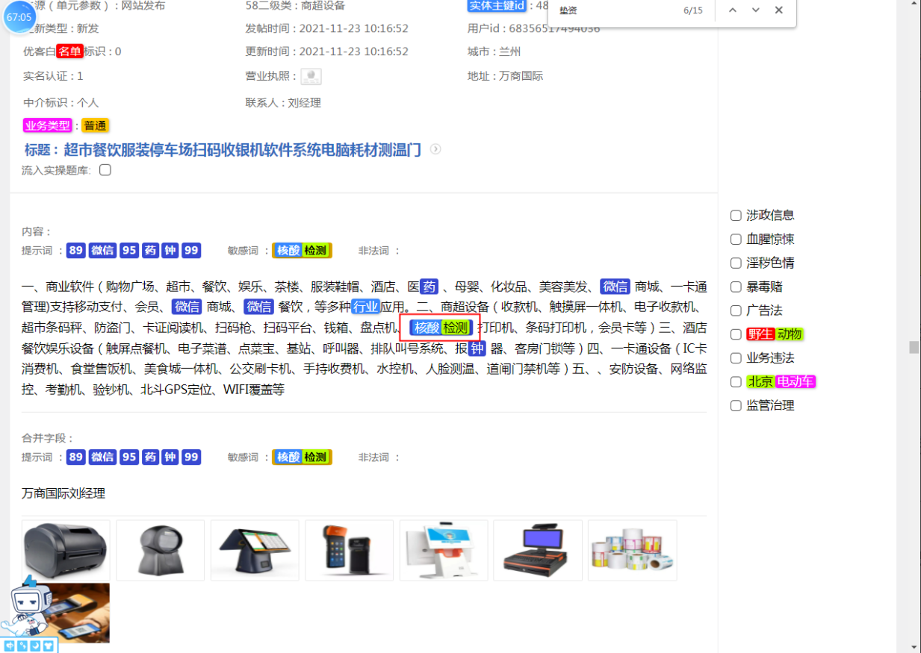
Task: Check the 流入实操题库 checkbox
Action: (x=105, y=170)
